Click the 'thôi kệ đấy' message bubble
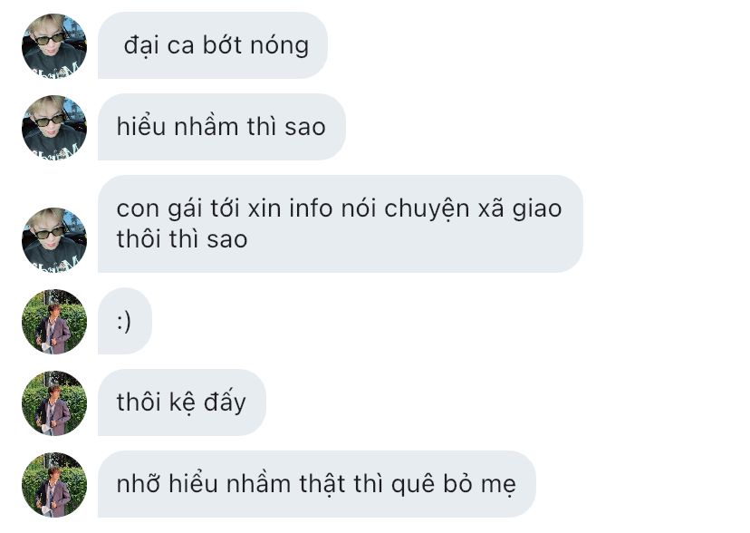 [182, 402]
